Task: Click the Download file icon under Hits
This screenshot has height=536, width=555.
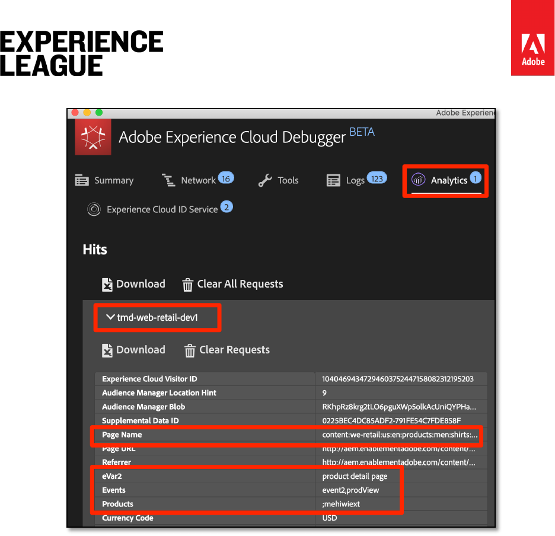Action: tap(107, 284)
